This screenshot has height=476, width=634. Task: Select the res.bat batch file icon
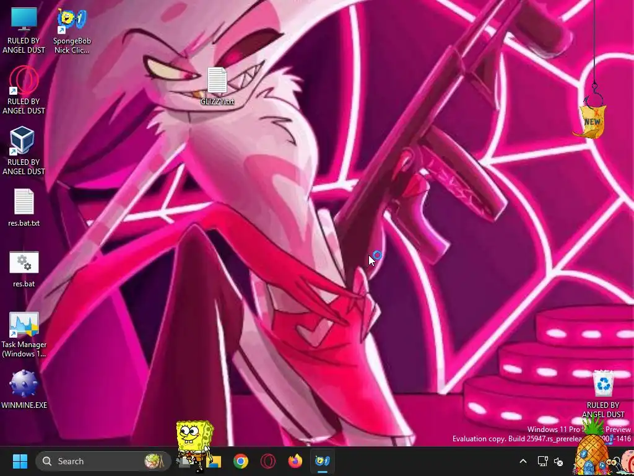[24, 262]
